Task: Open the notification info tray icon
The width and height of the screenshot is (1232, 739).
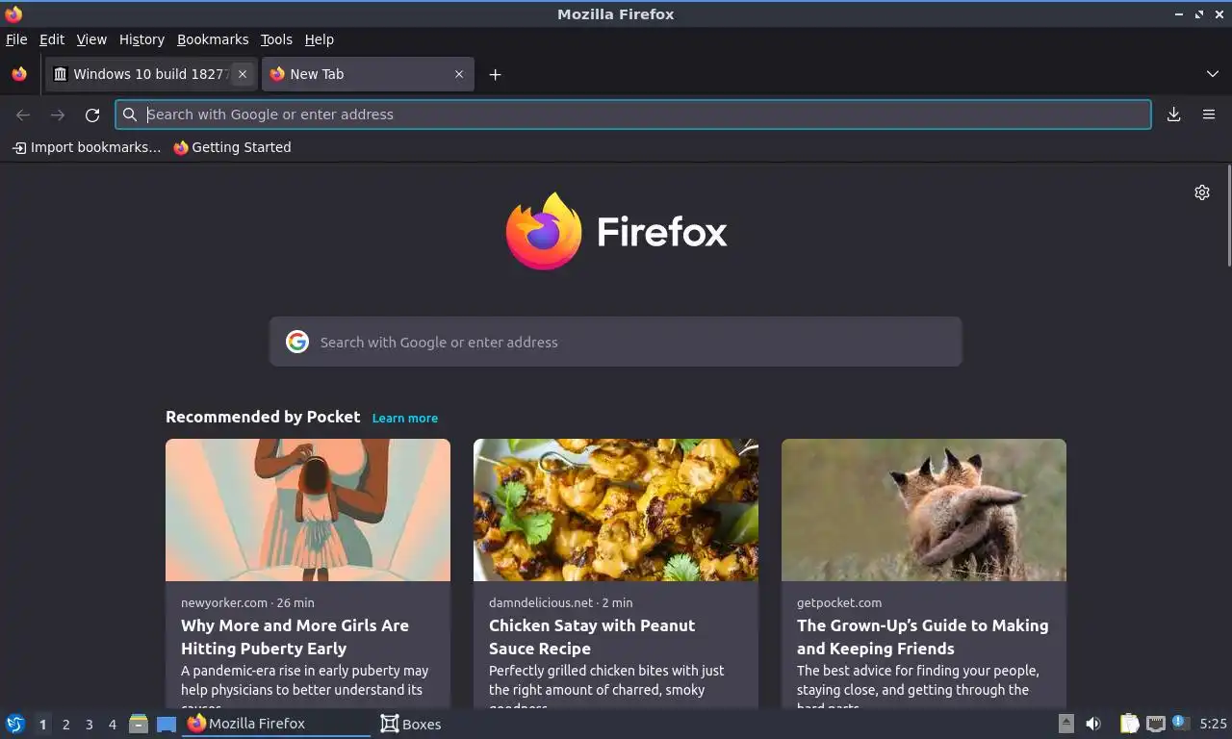Action: pos(1181,724)
